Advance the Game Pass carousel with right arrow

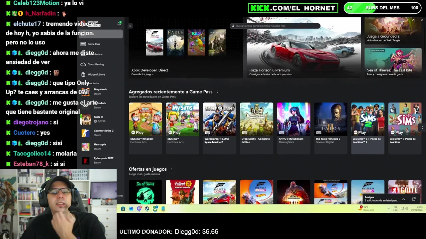(422, 128)
